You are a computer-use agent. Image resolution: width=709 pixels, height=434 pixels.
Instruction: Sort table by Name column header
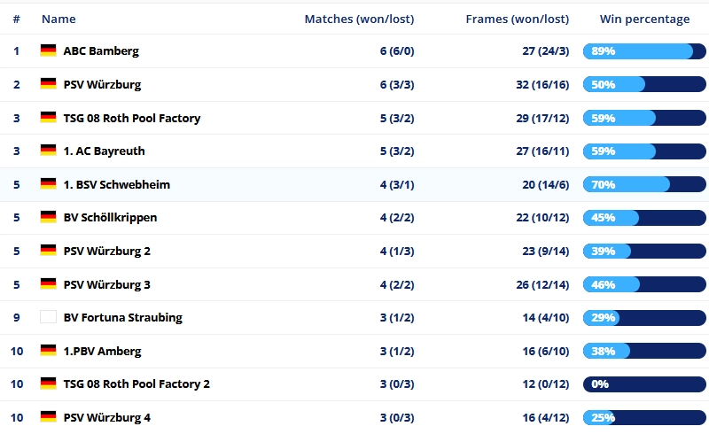pyautogui.click(x=58, y=19)
